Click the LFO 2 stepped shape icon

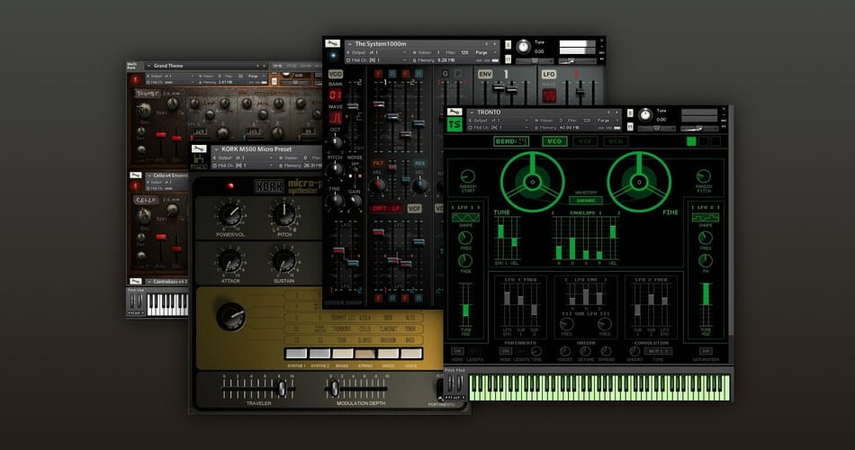(x=705, y=218)
